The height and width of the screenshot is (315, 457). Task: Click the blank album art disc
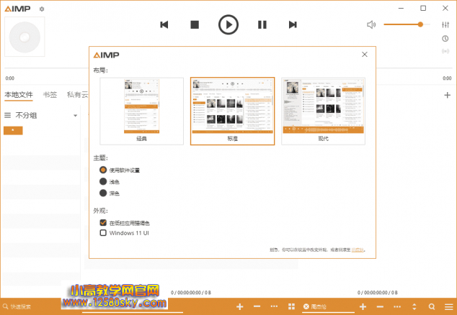point(25,37)
